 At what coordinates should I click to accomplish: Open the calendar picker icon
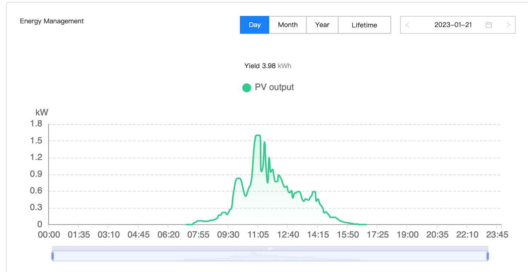click(x=489, y=25)
